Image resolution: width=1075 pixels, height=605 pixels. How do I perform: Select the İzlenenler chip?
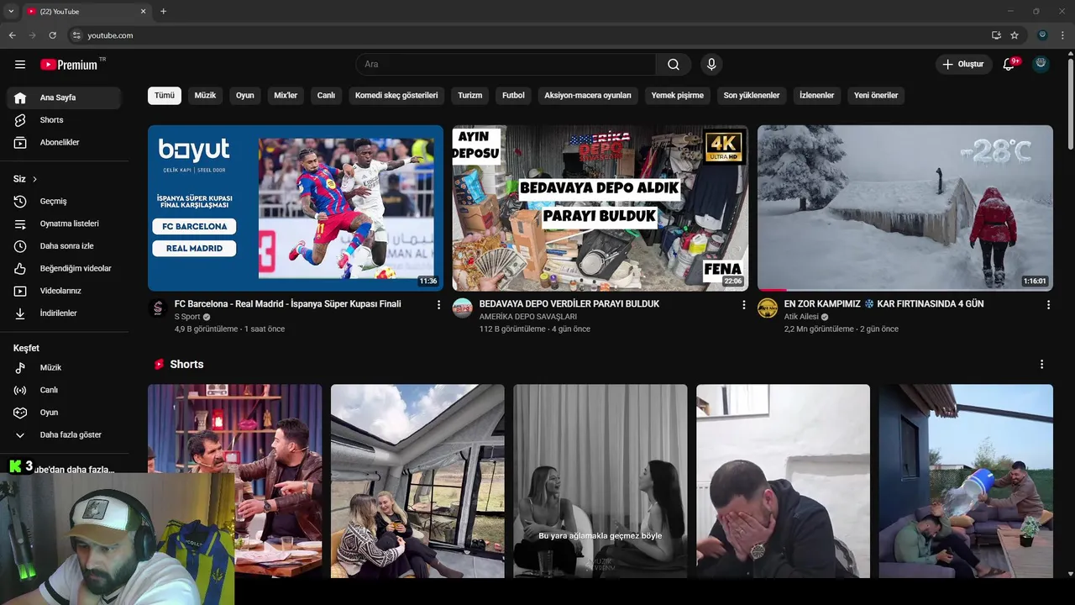coord(816,96)
